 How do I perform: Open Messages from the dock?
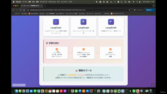coord(20,91)
